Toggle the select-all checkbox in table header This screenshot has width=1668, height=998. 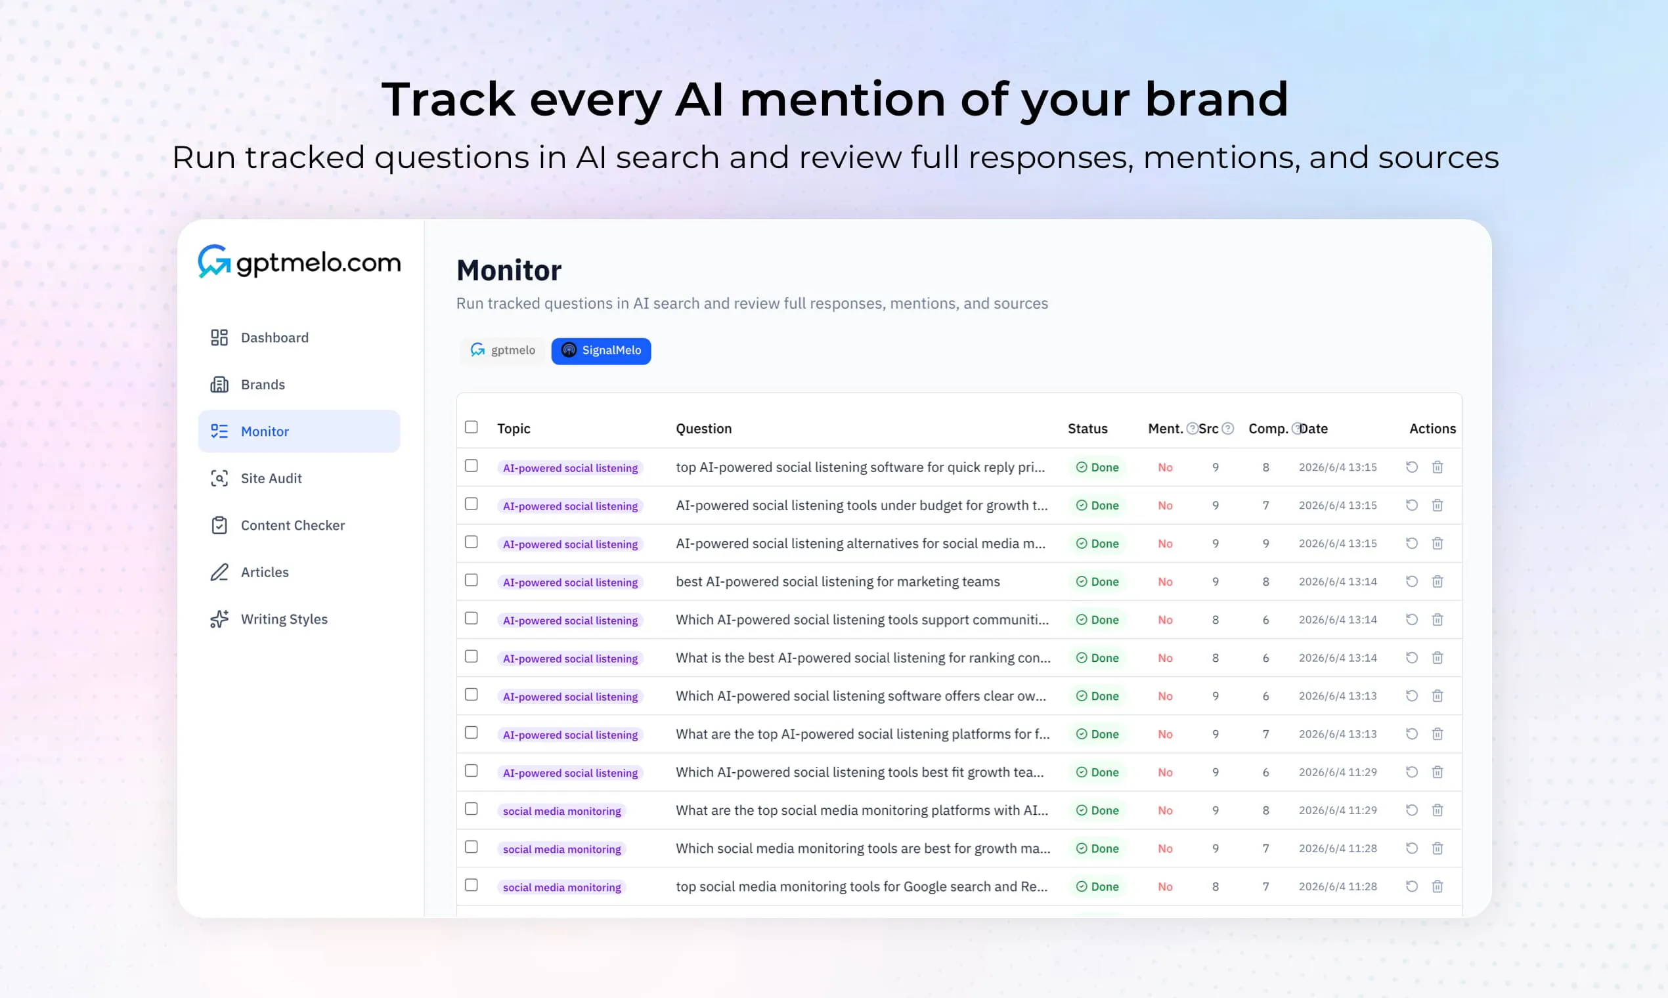[472, 427]
